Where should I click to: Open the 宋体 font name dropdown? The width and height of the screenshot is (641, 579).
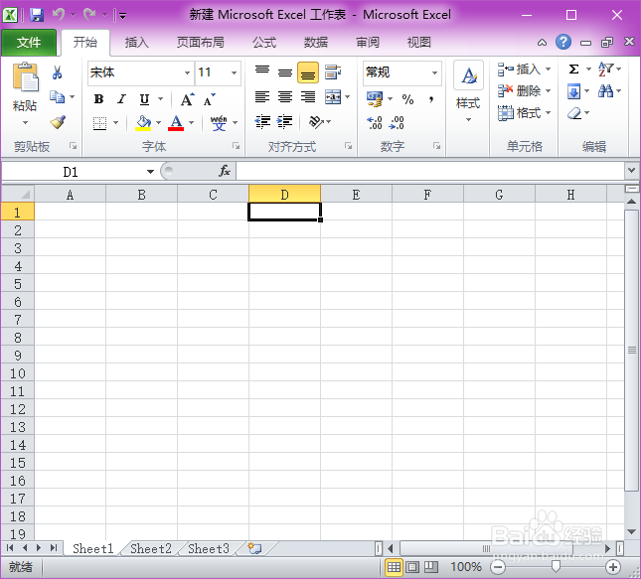tap(187, 72)
